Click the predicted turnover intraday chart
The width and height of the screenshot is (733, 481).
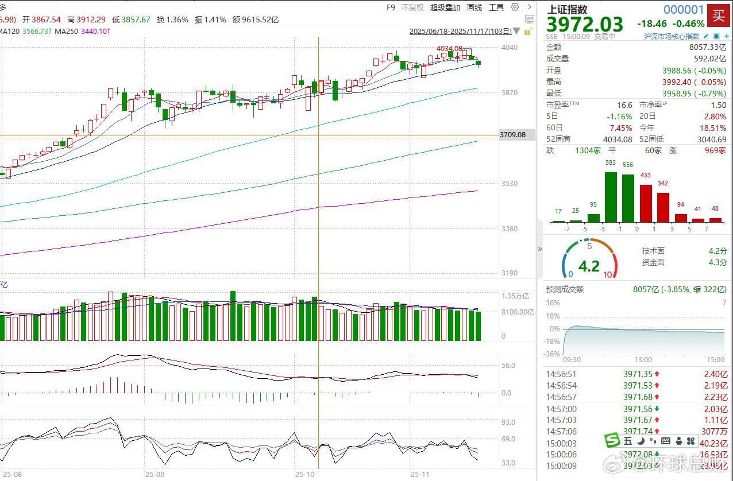point(643,327)
